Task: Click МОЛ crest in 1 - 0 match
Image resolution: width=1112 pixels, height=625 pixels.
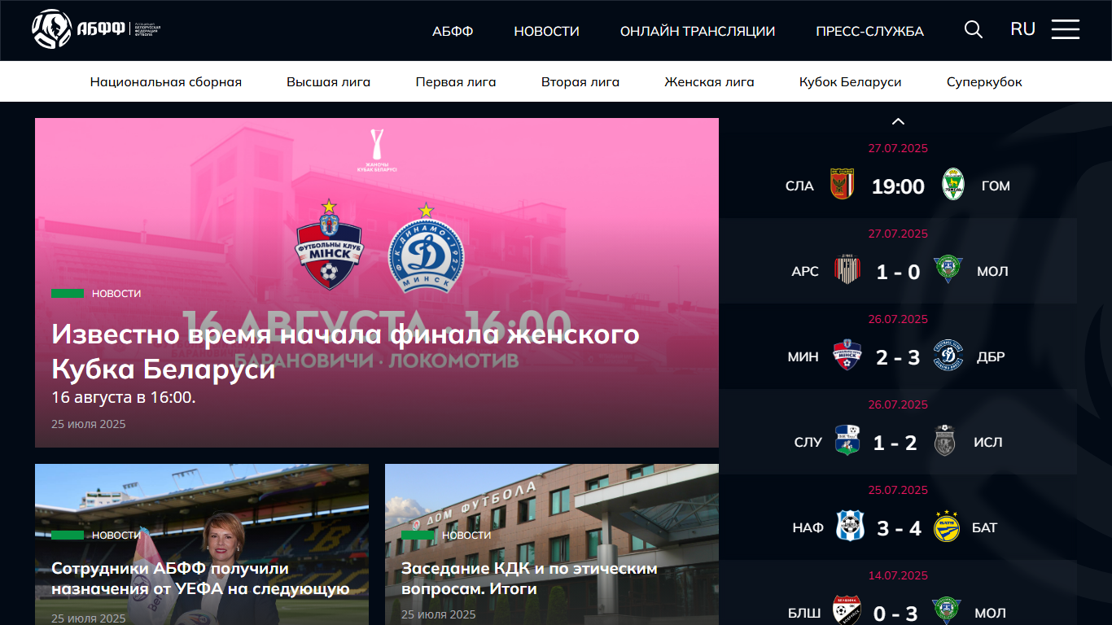Action: [947, 270]
